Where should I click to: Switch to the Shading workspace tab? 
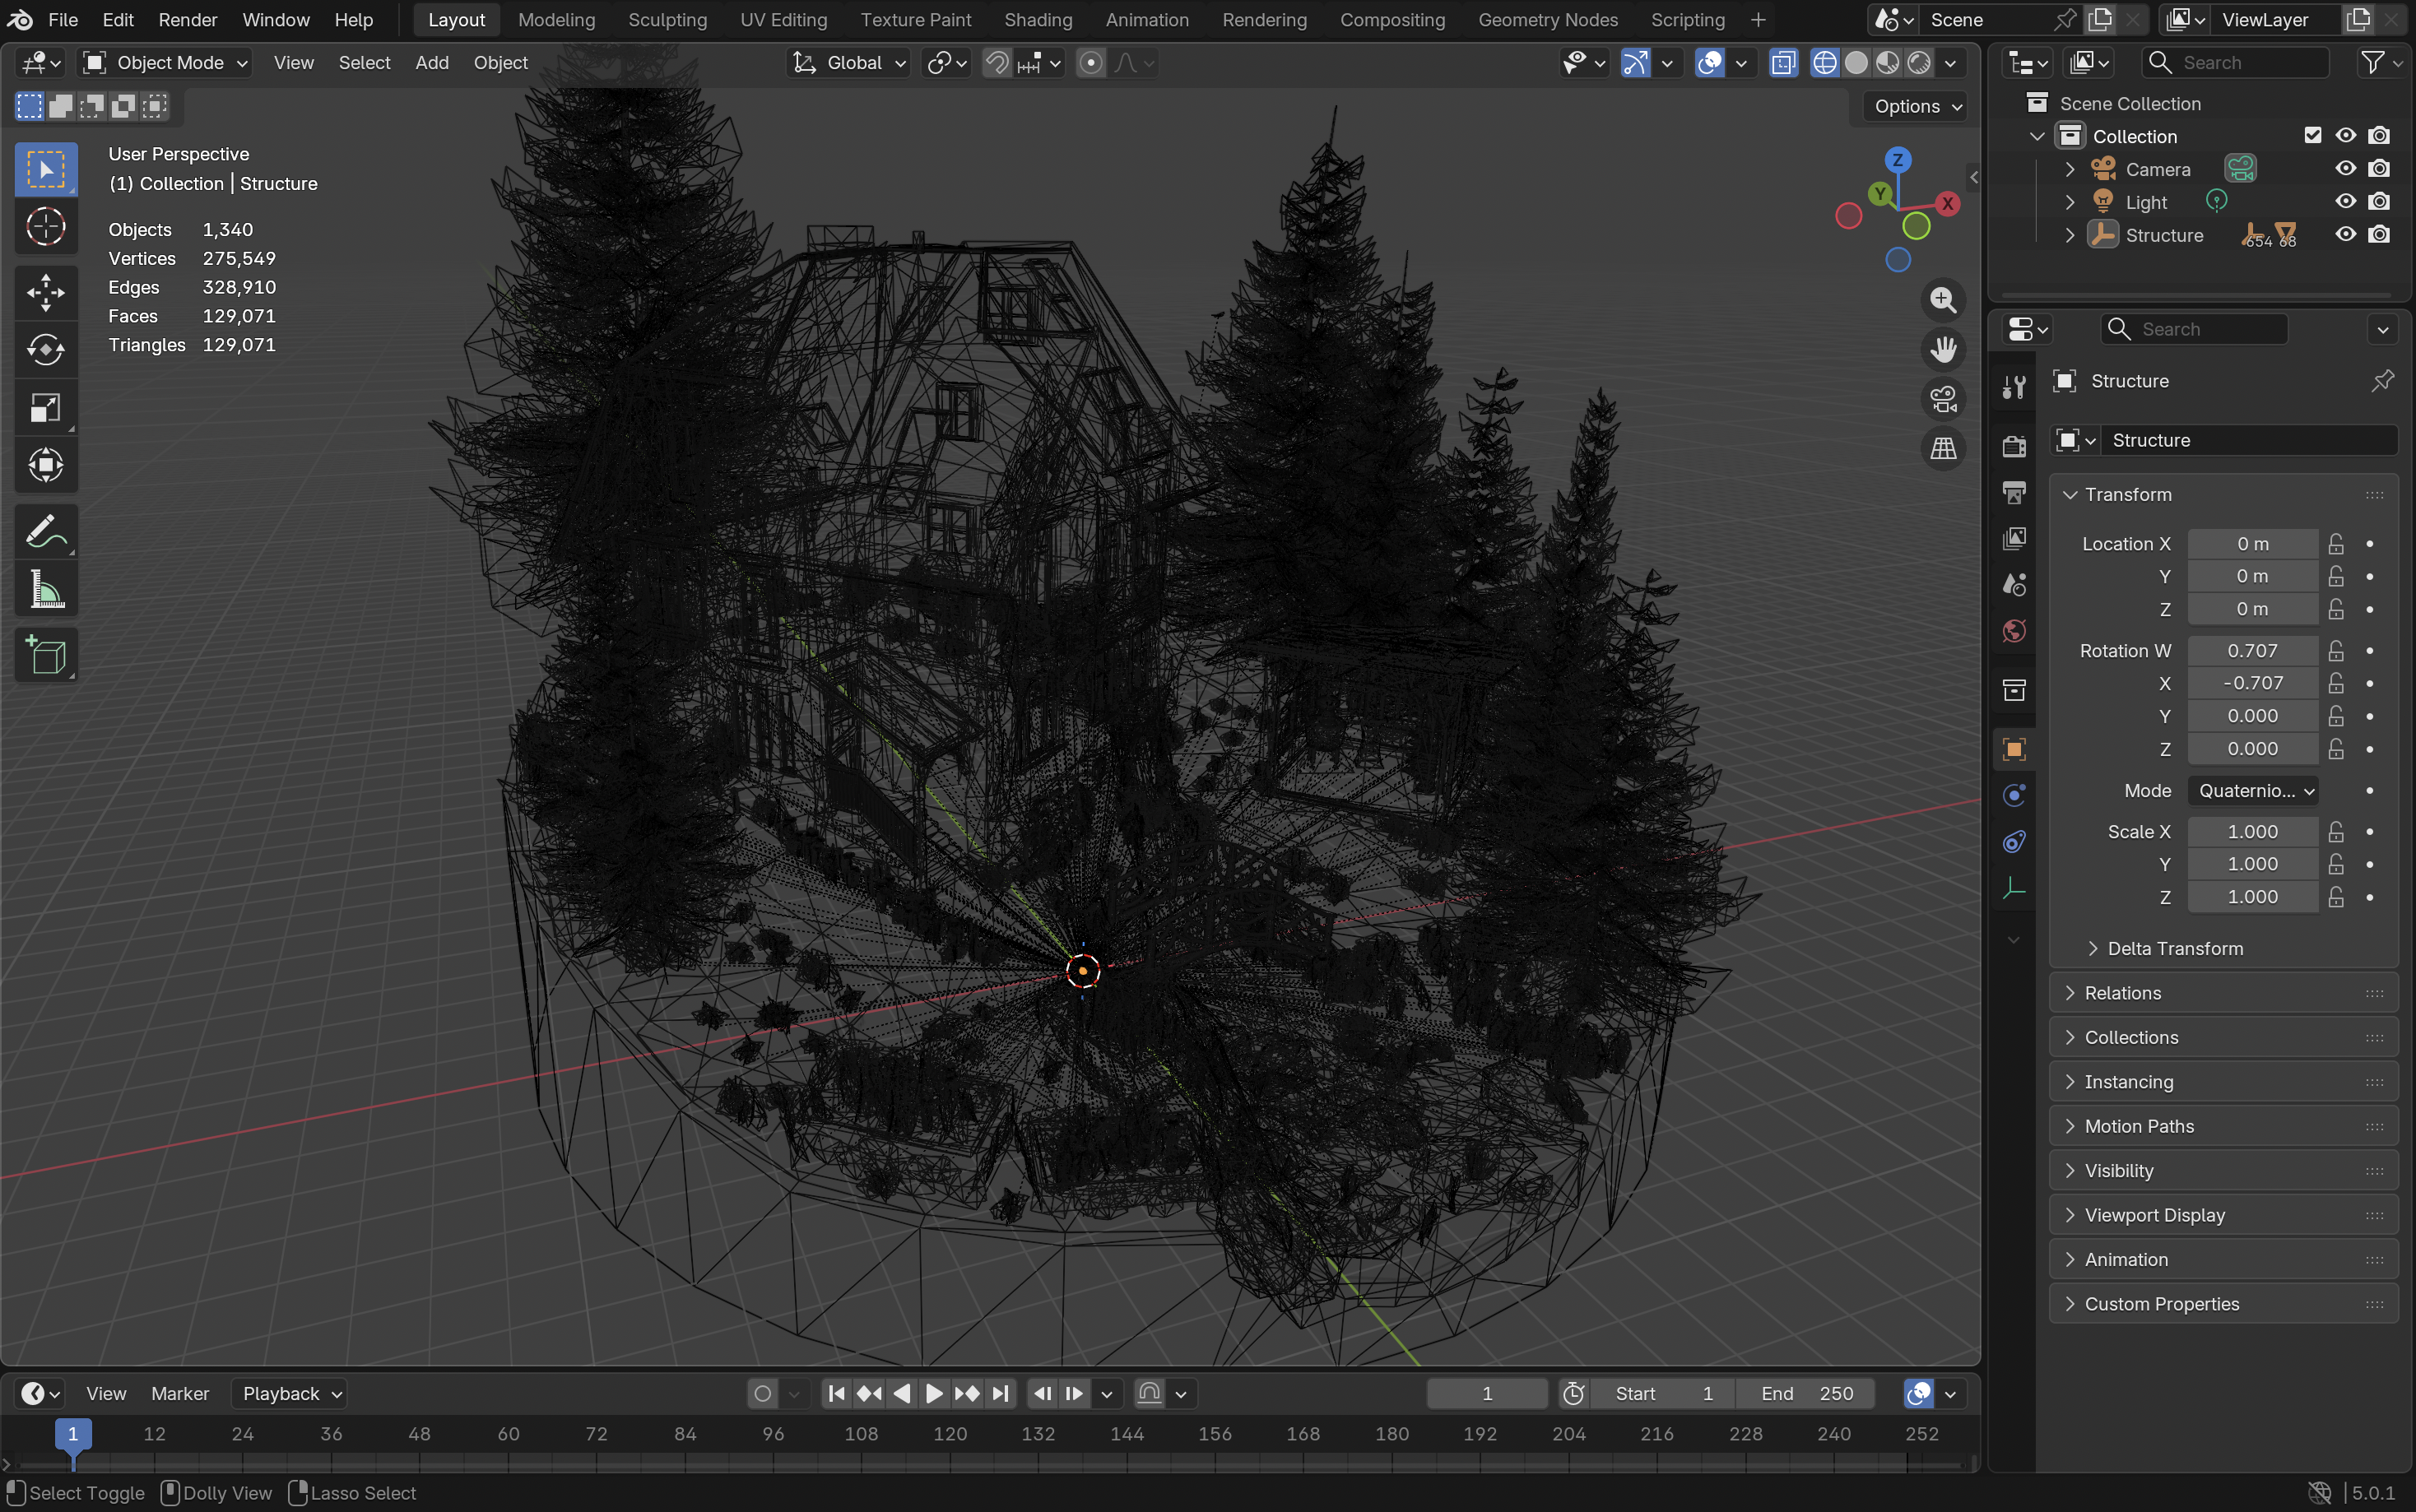(1037, 20)
